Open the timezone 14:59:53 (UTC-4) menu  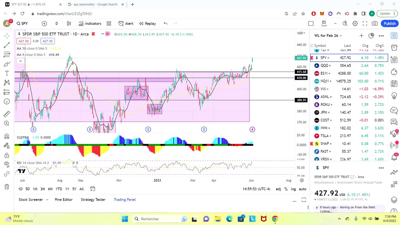pyautogui.click(x=256, y=189)
